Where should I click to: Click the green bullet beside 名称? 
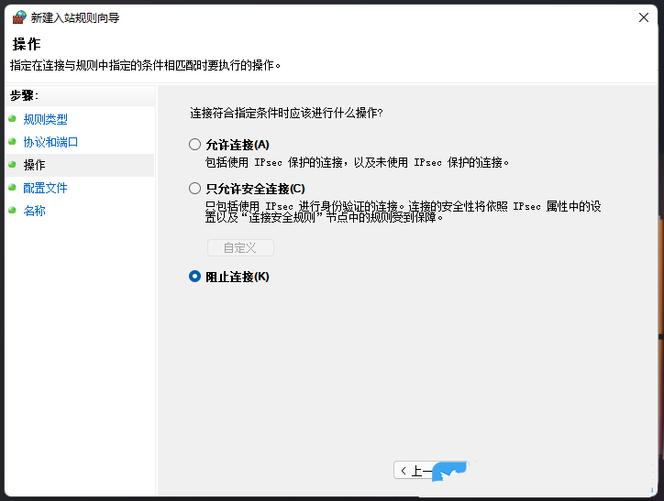[x=12, y=210]
